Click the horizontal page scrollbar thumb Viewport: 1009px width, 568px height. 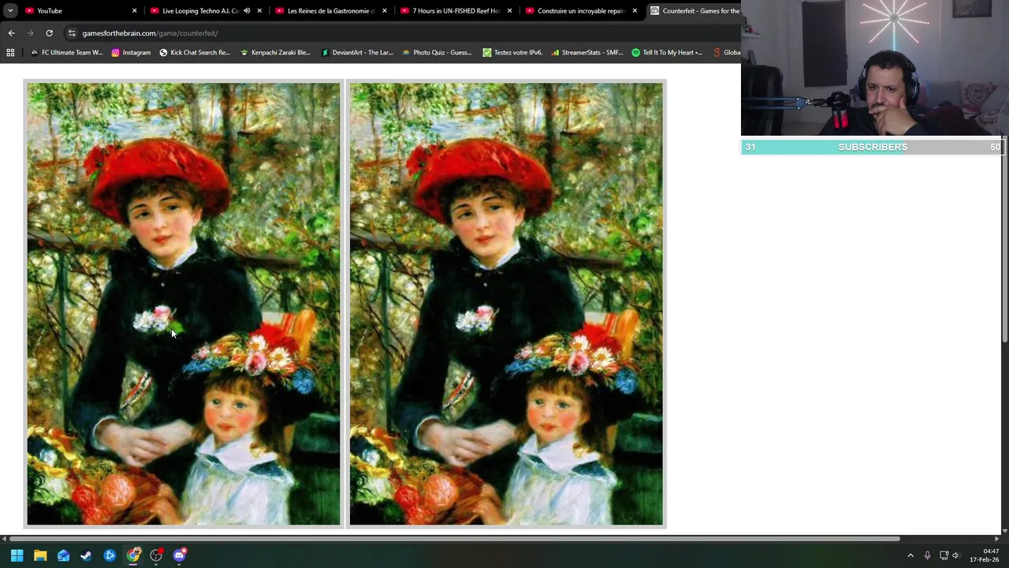(x=453, y=539)
